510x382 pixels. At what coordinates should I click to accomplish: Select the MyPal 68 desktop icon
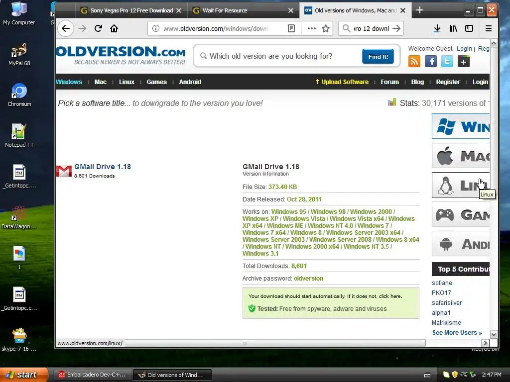tap(19, 54)
